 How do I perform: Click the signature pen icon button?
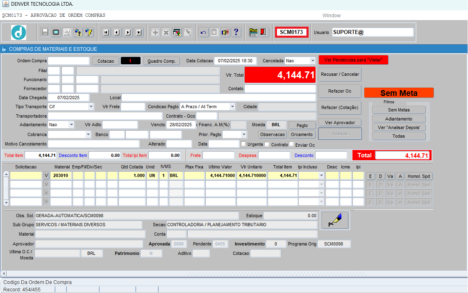tap(335, 220)
